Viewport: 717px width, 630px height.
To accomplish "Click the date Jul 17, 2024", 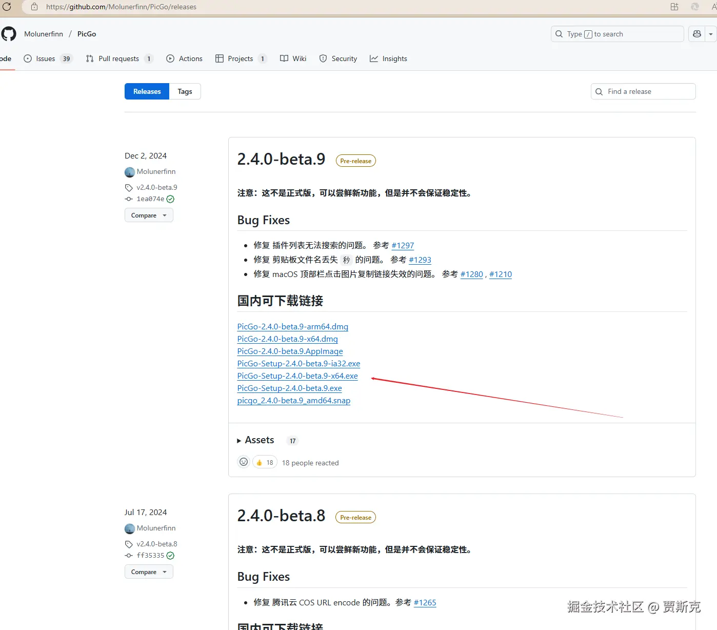I will [146, 513].
